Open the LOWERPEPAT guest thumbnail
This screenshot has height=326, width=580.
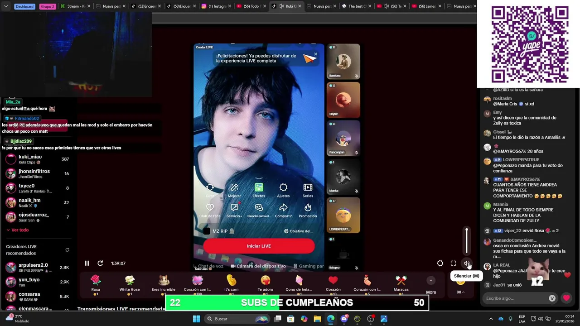[343, 215]
